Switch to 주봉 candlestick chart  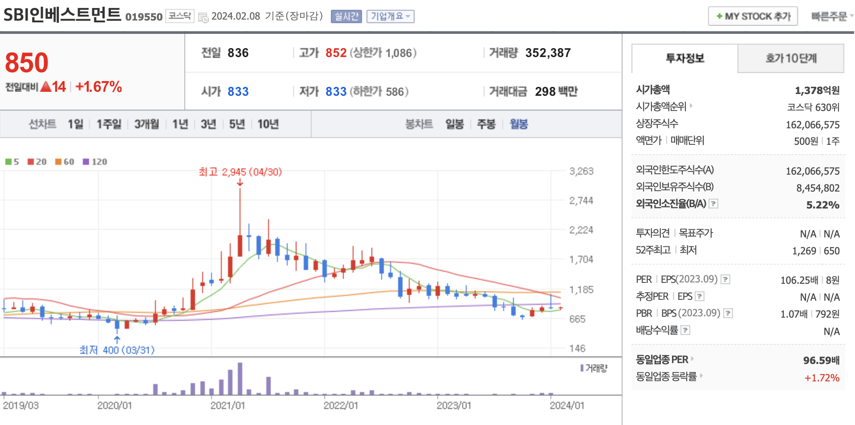pos(486,124)
